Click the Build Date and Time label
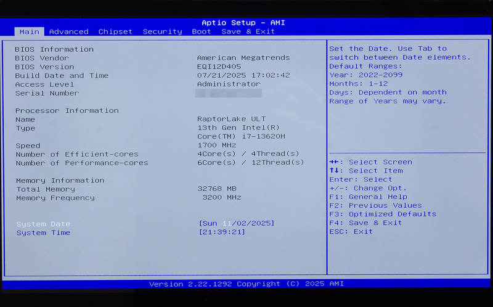This screenshot has height=307, width=493. pyautogui.click(x=62, y=76)
